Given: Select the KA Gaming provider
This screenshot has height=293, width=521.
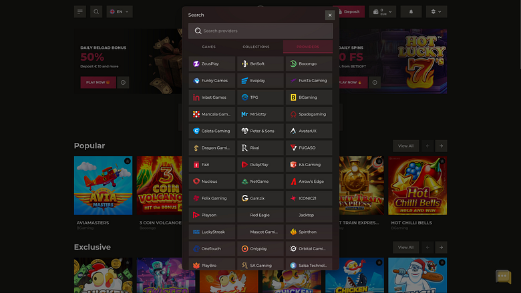Looking at the screenshot, I should pos(309,165).
